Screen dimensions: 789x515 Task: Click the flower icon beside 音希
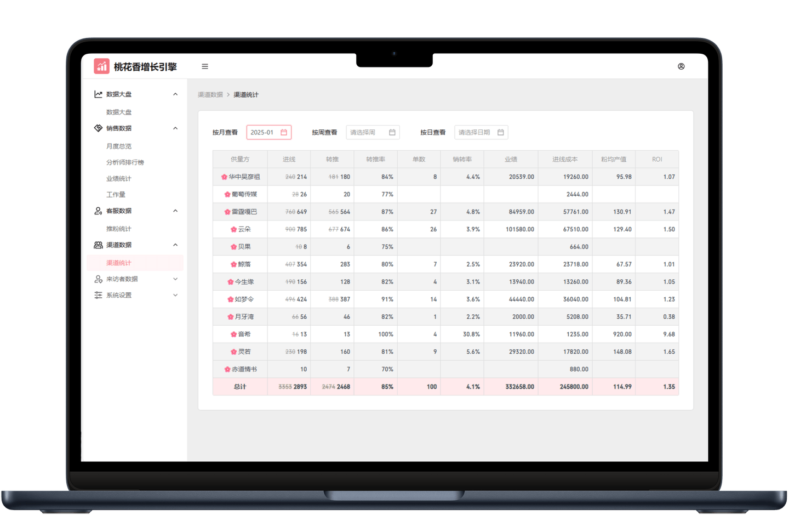[x=234, y=335]
